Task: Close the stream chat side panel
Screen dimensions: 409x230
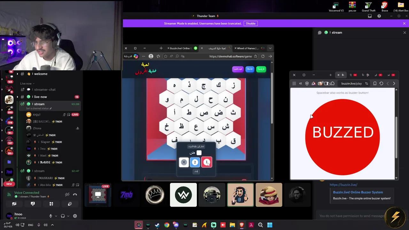Action: click(405, 33)
